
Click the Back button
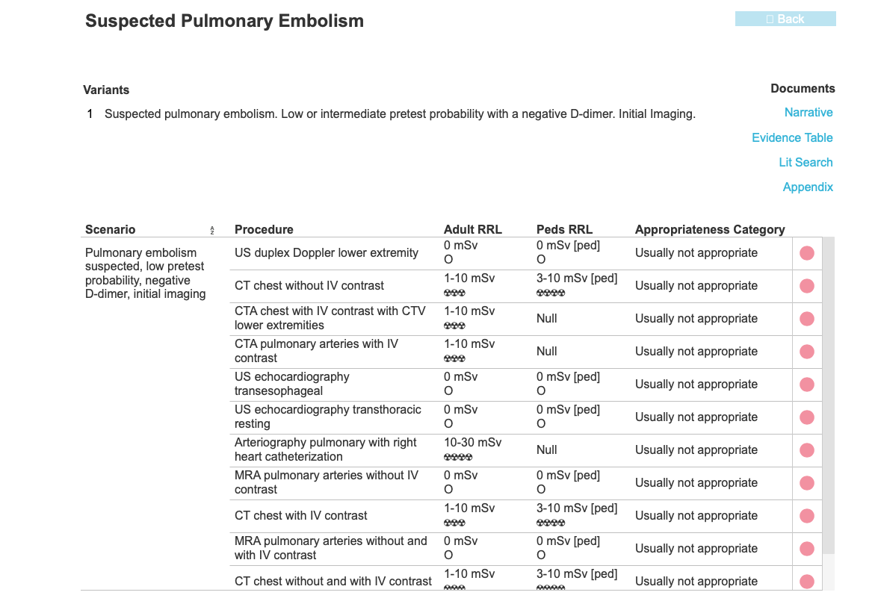tap(785, 19)
